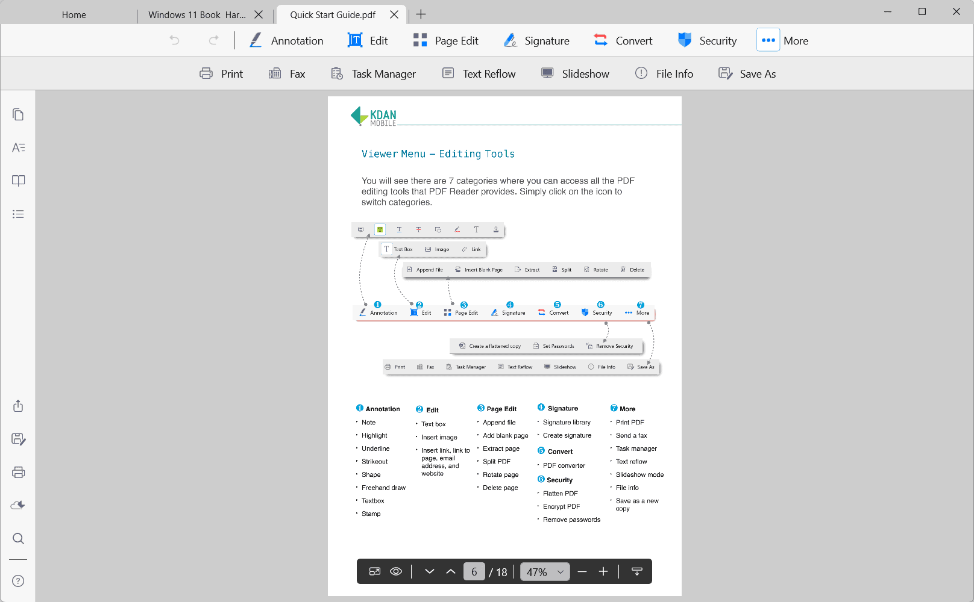The height and width of the screenshot is (602, 974).
Task: Go to the next page
Action: point(429,571)
